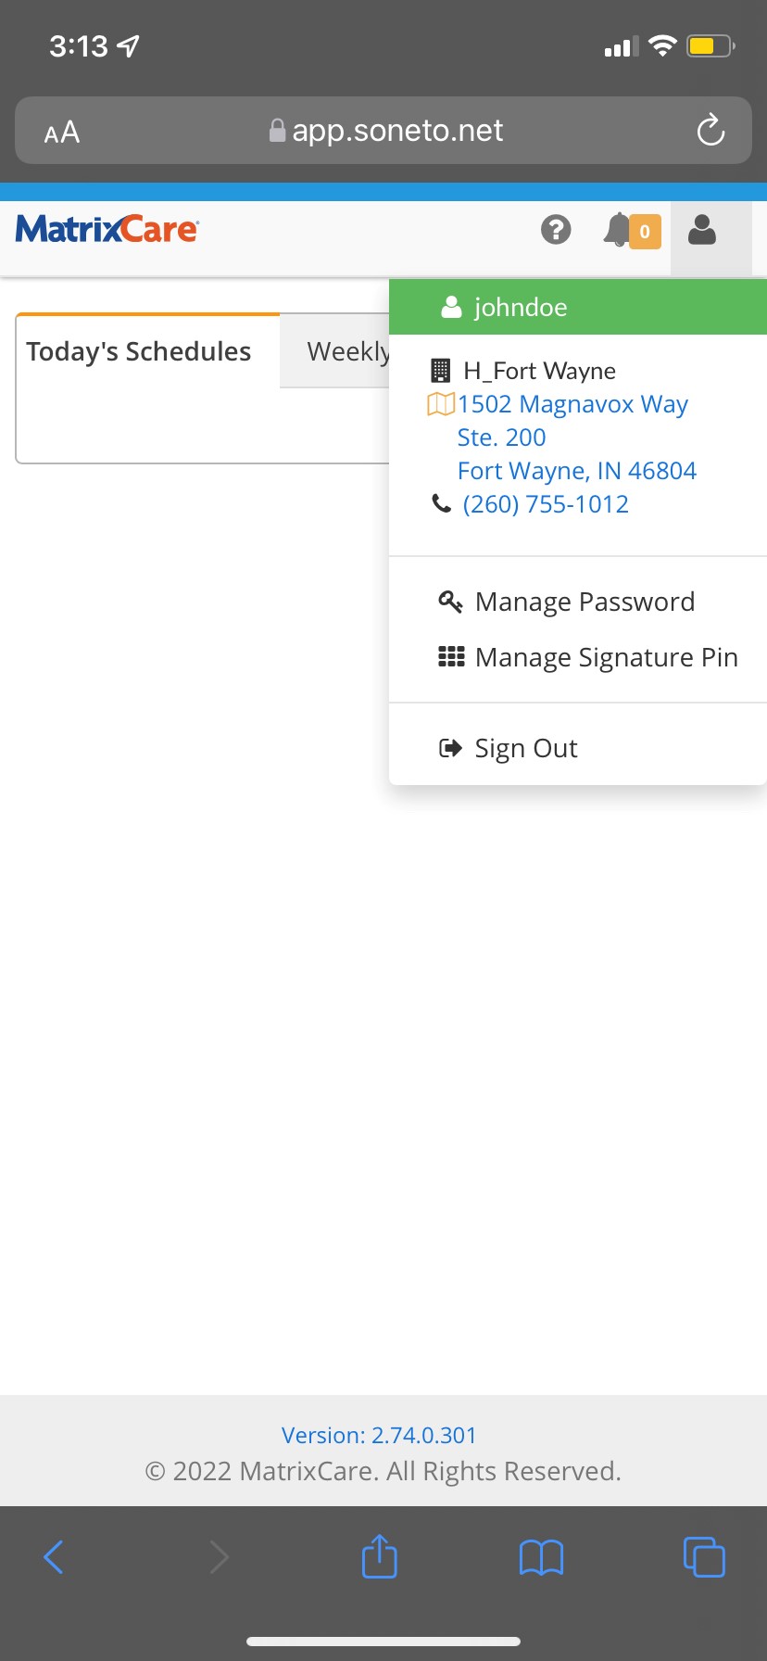Open the Version 2.74.0.301 link

click(x=379, y=1435)
